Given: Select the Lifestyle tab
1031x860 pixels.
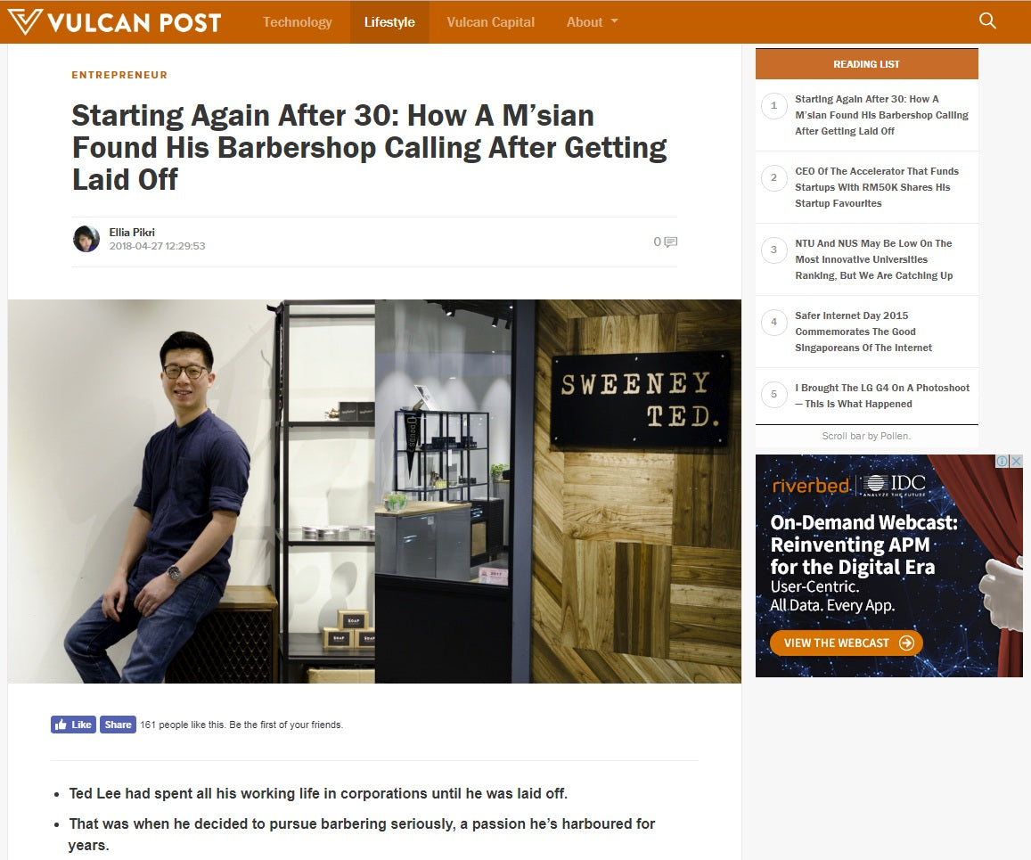Looking at the screenshot, I should [x=389, y=22].
